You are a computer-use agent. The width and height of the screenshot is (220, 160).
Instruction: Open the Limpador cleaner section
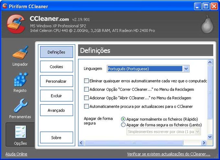point(20,56)
